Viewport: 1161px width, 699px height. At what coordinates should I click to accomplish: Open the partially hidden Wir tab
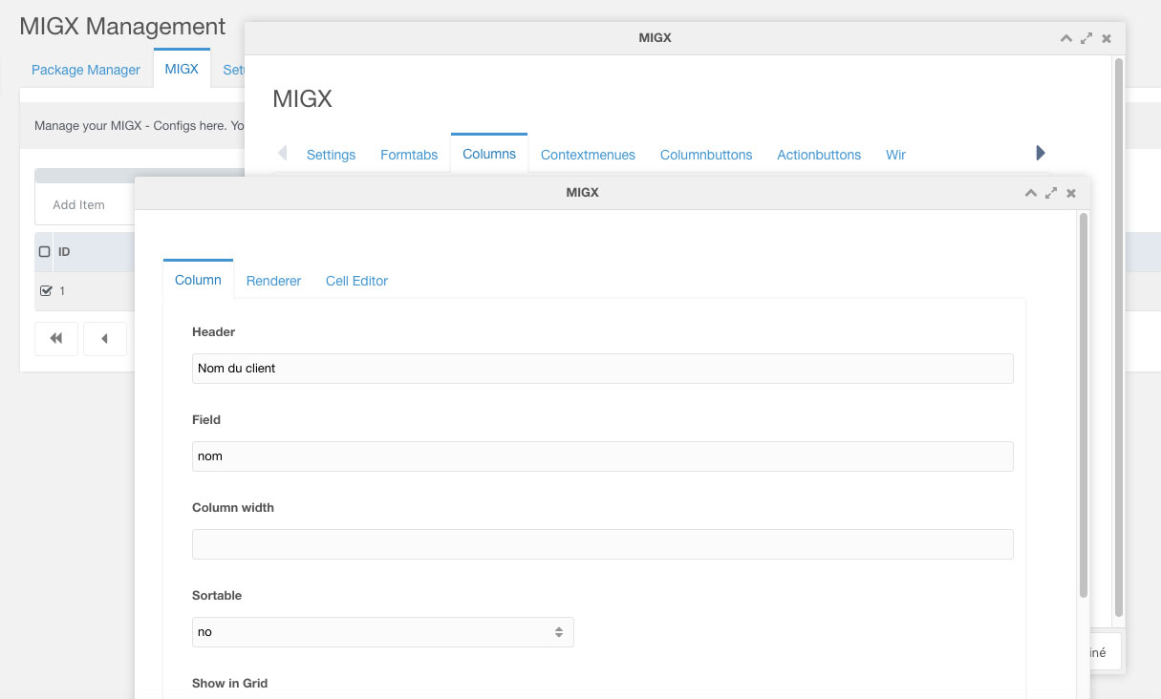point(895,155)
